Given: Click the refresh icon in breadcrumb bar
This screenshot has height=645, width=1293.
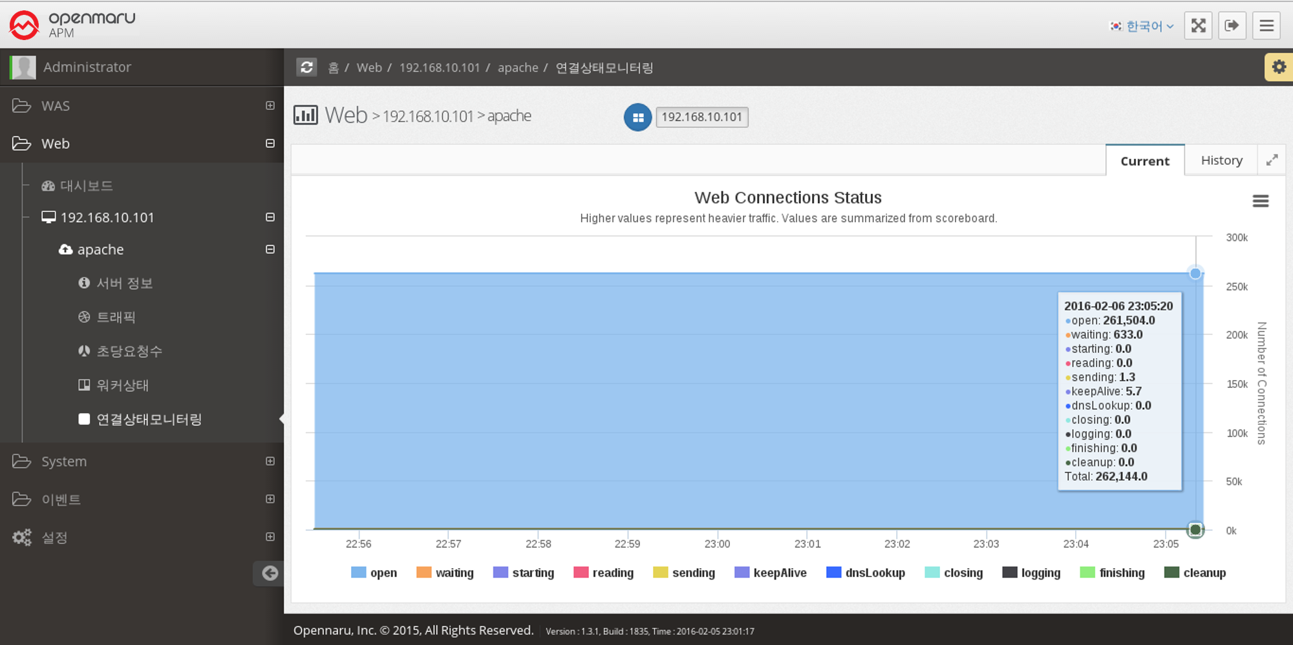Looking at the screenshot, I should (306, 67).
